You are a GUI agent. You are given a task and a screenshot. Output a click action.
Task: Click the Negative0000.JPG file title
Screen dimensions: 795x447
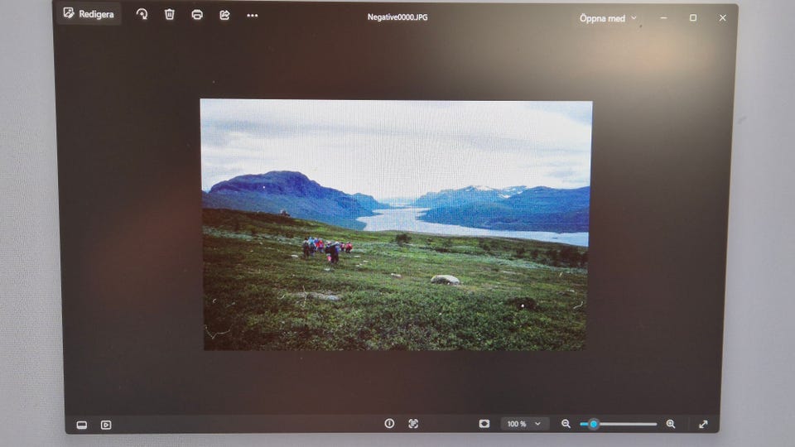click(397, 17)
